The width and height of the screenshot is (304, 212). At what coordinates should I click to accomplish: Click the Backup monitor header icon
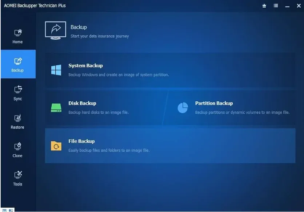[x=56, y=30]
